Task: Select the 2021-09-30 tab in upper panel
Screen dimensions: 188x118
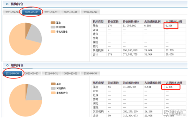Action: point(12,12)
